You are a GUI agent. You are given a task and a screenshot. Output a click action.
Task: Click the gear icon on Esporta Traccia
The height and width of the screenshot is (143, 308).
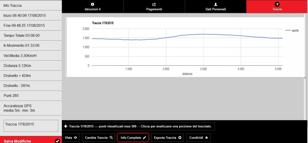(180, 138)
